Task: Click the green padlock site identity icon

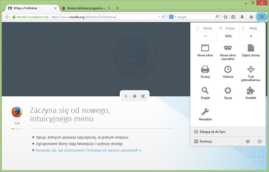Action: coord(14,17)
